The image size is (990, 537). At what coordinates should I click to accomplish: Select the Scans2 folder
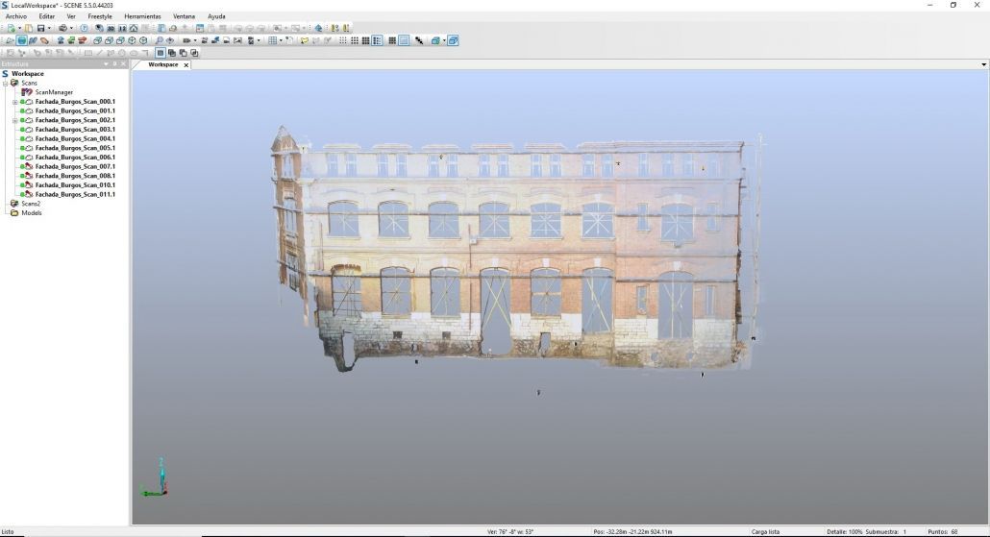coord(31,204)
